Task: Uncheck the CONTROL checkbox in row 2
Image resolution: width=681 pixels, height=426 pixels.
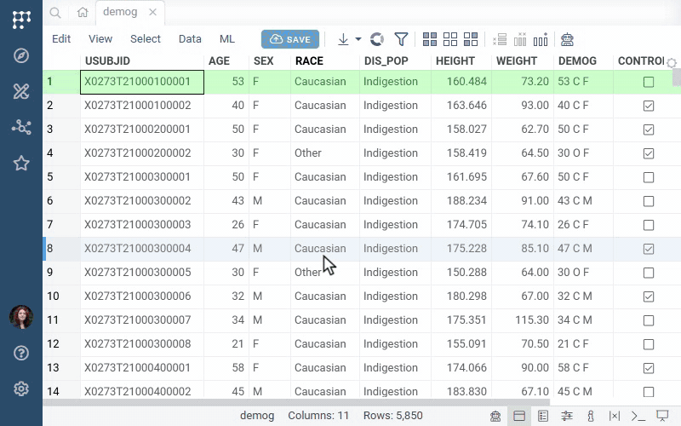Action: click(x=649, y=106)
